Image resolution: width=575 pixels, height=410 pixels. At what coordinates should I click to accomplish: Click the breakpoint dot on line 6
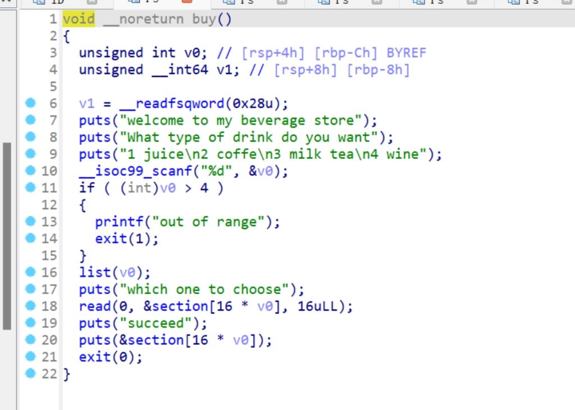point(30,103)
